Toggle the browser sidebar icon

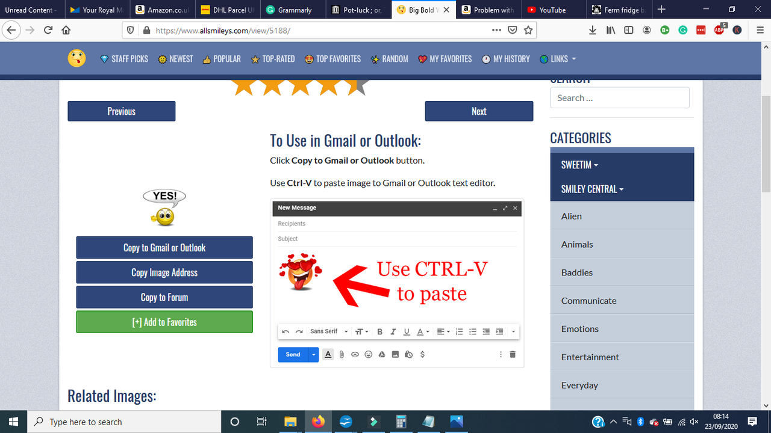[629, 30]
